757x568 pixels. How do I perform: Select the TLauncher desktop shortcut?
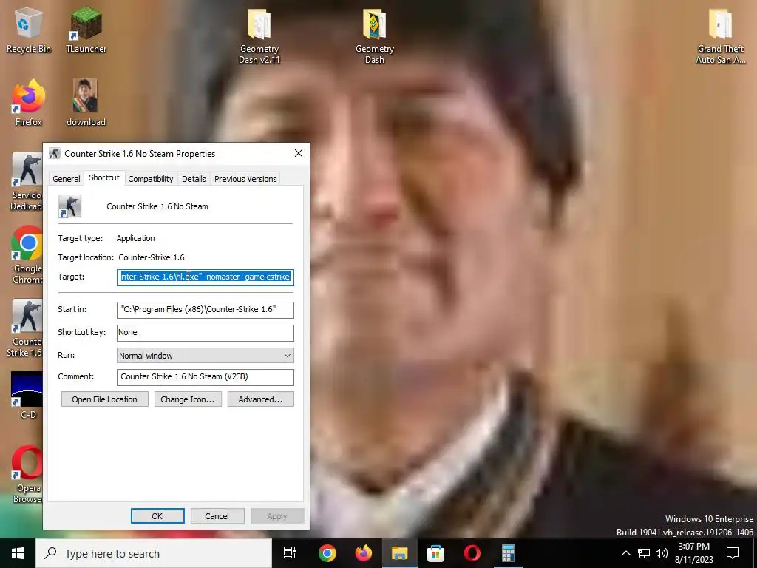[x=86, y=30]
